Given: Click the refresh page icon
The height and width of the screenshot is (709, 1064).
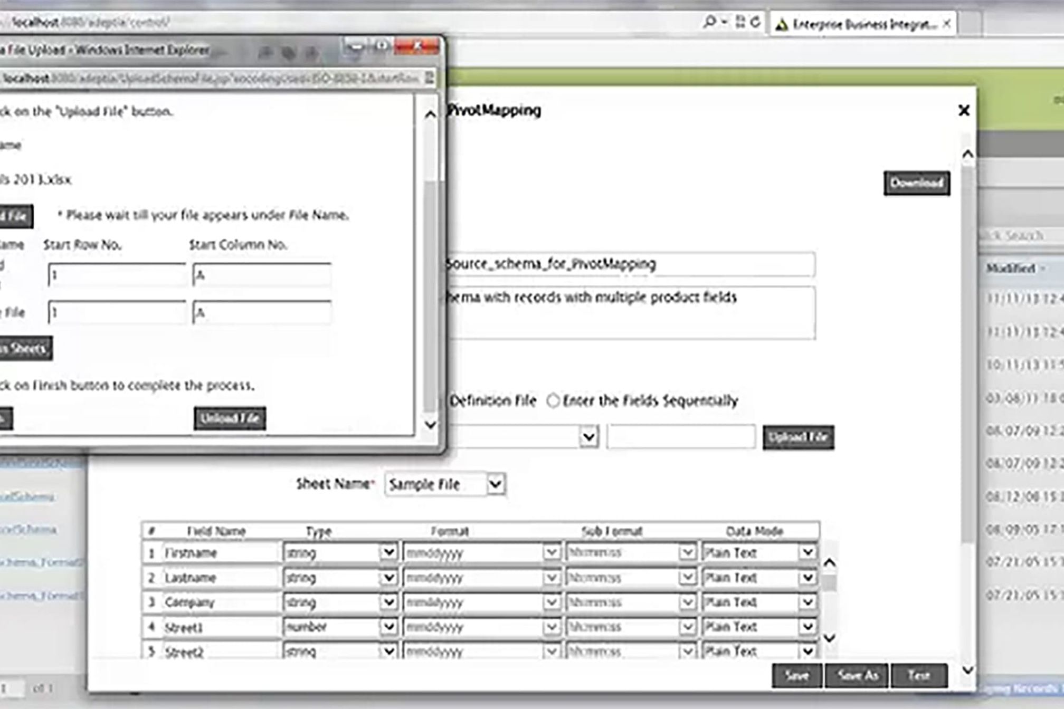Looking at the screenshot, I should coord(756,22).
